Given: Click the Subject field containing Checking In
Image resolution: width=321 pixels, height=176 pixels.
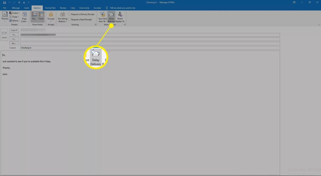Looking at the screenshot, I should (150, 48).
